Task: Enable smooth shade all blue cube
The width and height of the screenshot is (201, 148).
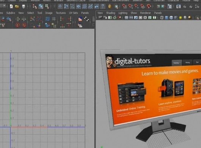Action: 166,17
